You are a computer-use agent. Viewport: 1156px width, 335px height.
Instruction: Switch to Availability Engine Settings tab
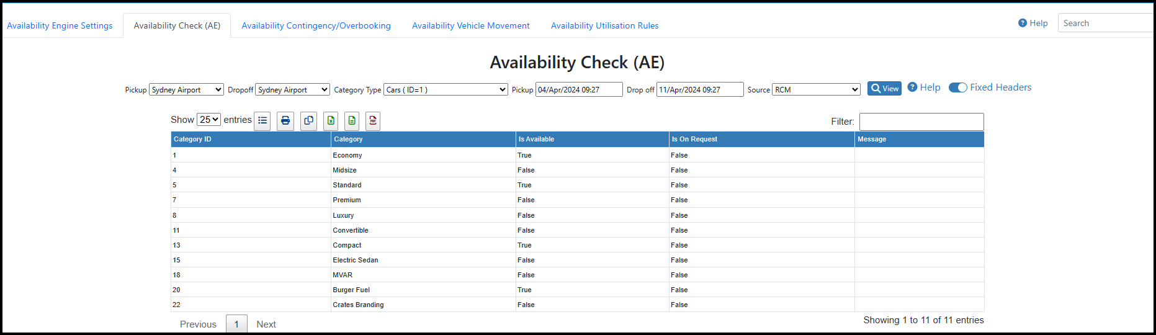click(x=60, y=25)
